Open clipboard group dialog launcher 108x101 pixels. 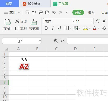[40, 33]
